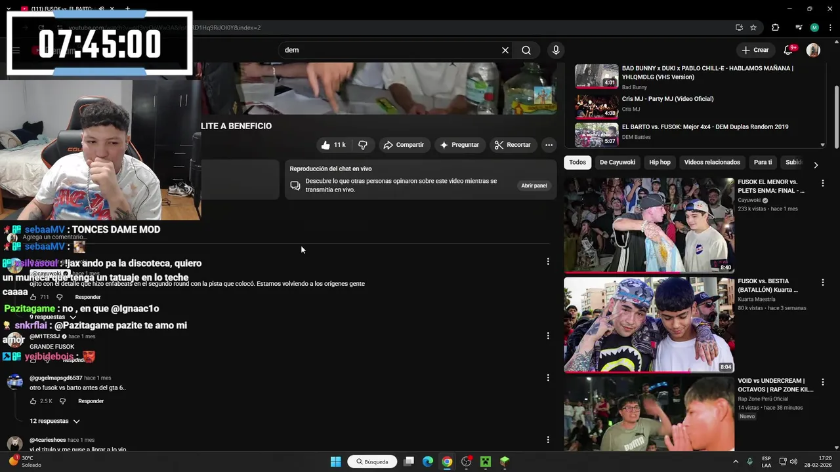Open options for the 4carieshoes comment
This screenshot has width=840, height=472.
(548, 440)
